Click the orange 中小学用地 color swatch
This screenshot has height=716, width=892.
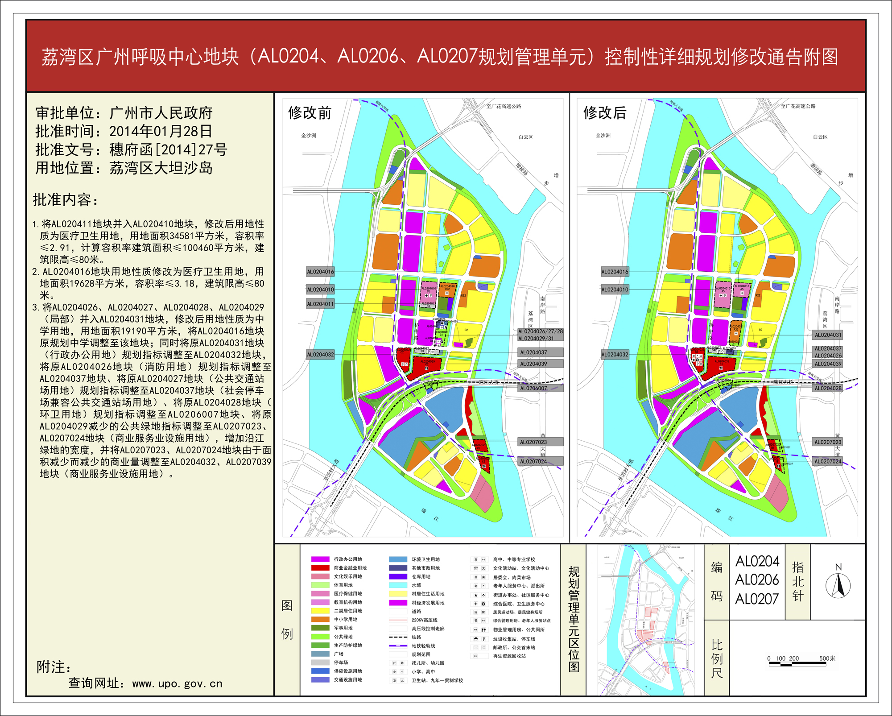pos(320,619)
